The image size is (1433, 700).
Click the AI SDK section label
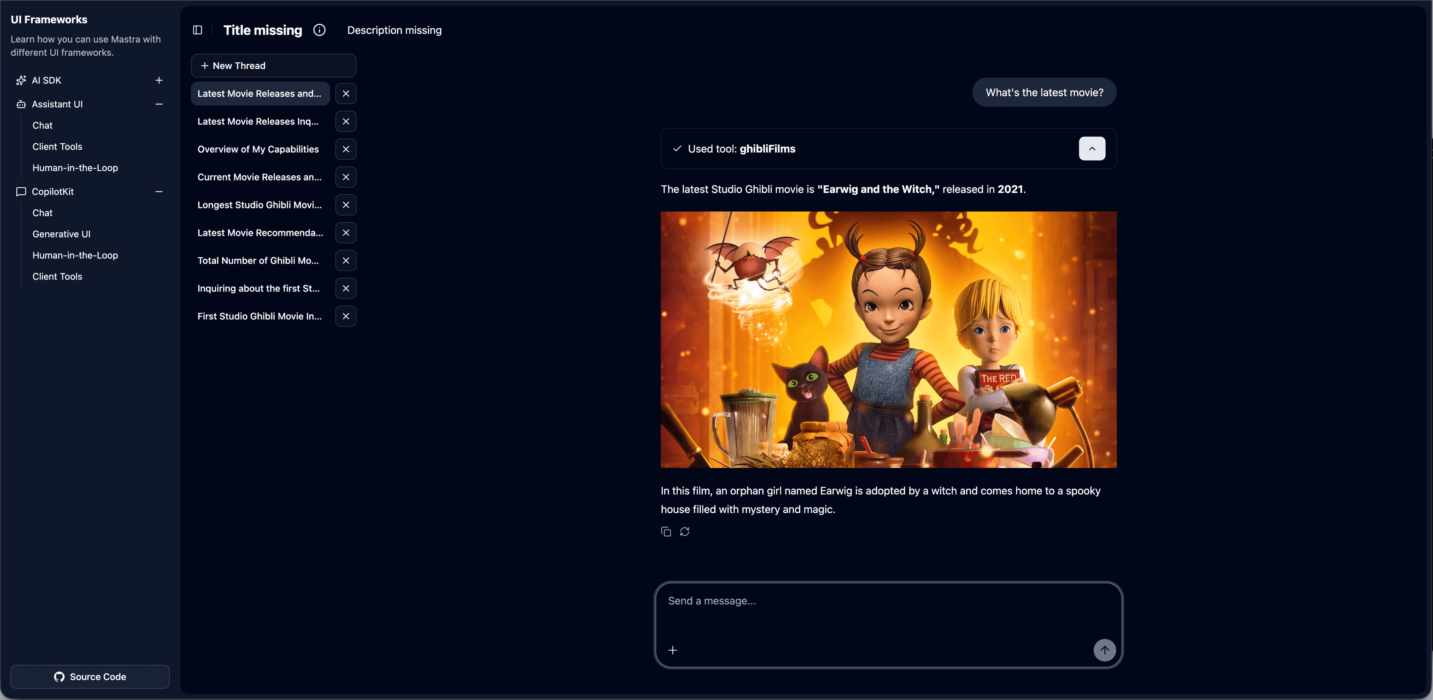47,80
